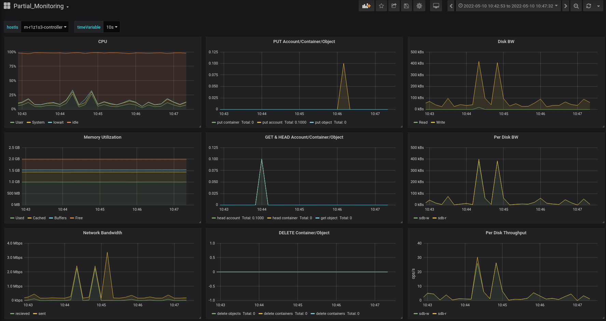Open dashboard settings gear icon
The image size is (606, 321).
(419, 6)
